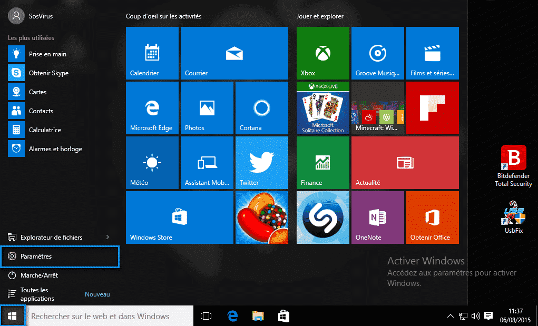The width and height of the screenshot is (538, 326).
Task: Open the Groove Musique tile
Action: click(x=377, y=53)
